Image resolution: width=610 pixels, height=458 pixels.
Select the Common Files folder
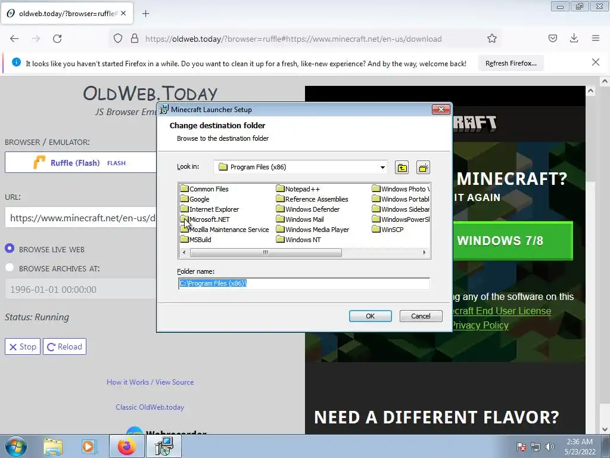click(x=204, y=189)
